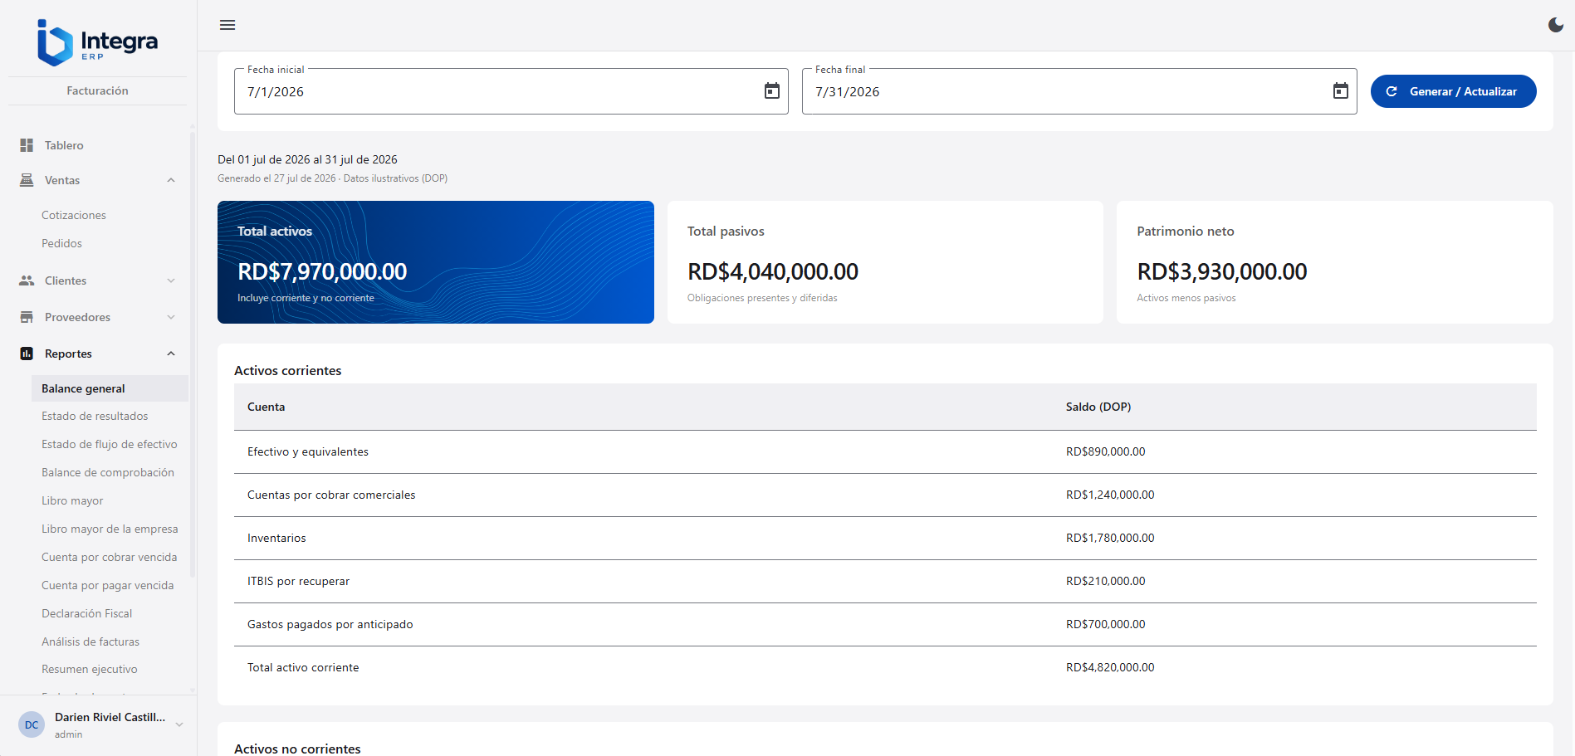Click the Clientes people icon
1575x756 pixels.
coord(27,280)
